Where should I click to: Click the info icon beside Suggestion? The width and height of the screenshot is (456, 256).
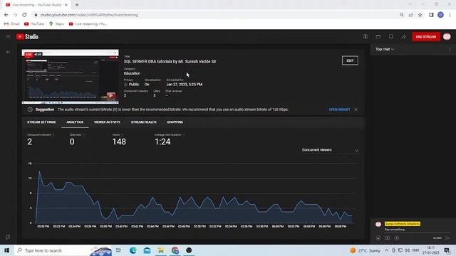pyautogui.click(x=30, y=110)
